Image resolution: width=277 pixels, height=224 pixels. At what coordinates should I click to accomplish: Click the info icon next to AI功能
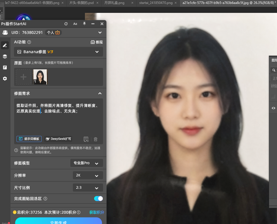(29, 42)
